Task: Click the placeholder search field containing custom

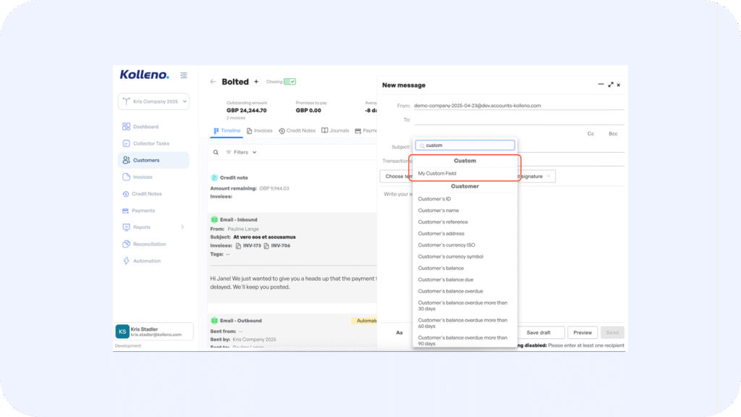Action: tap(468, 146)
